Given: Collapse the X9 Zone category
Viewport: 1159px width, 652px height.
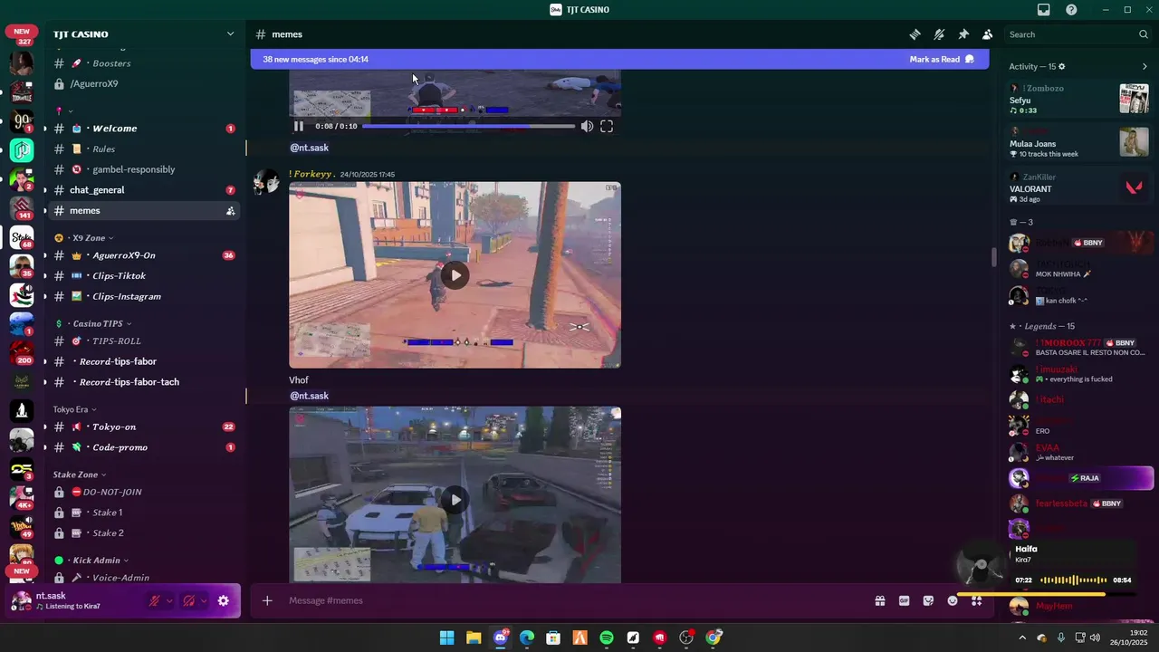Looking at the screenshot, I should (x=91, y=238).
